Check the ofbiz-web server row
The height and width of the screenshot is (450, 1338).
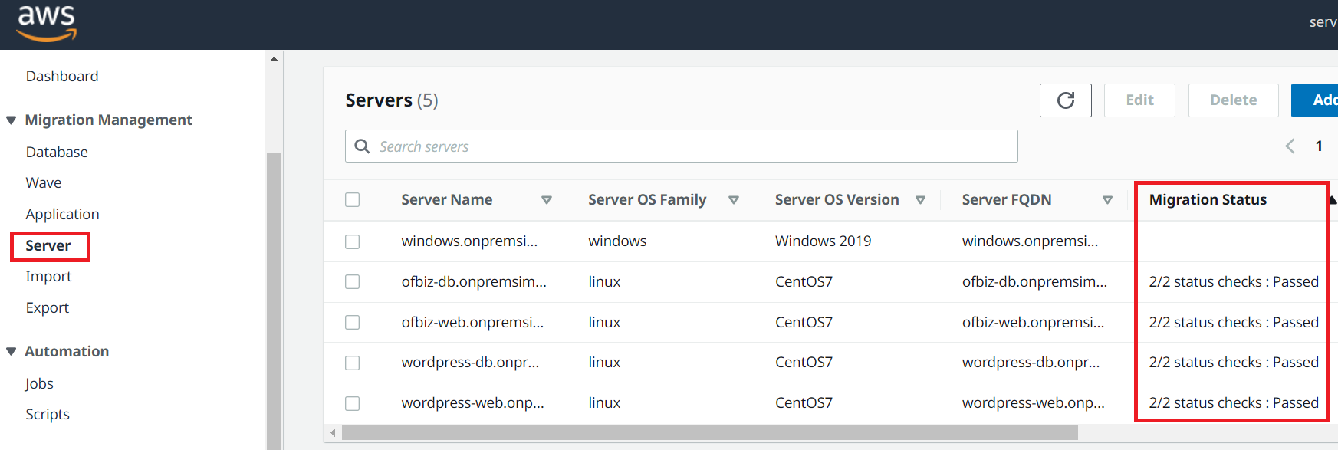(353, 323)
